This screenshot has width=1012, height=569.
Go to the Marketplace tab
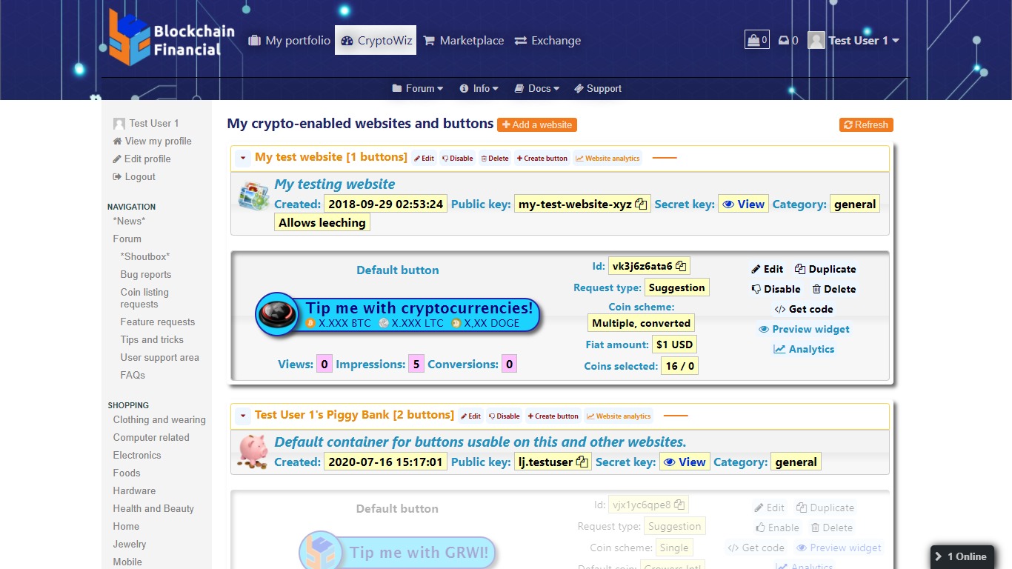pos(464,41)
